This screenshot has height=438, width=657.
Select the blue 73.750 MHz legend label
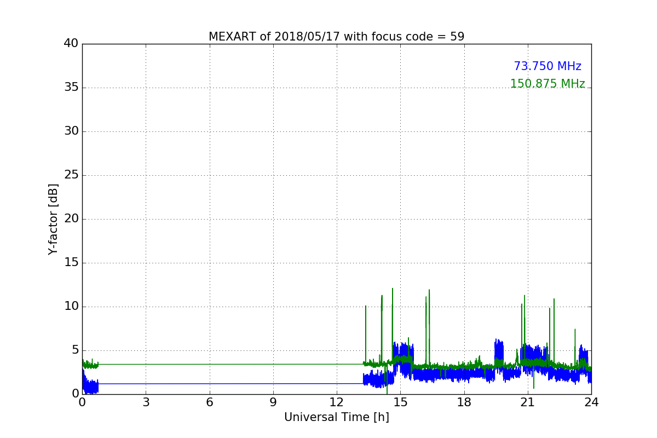coord(547,66)
